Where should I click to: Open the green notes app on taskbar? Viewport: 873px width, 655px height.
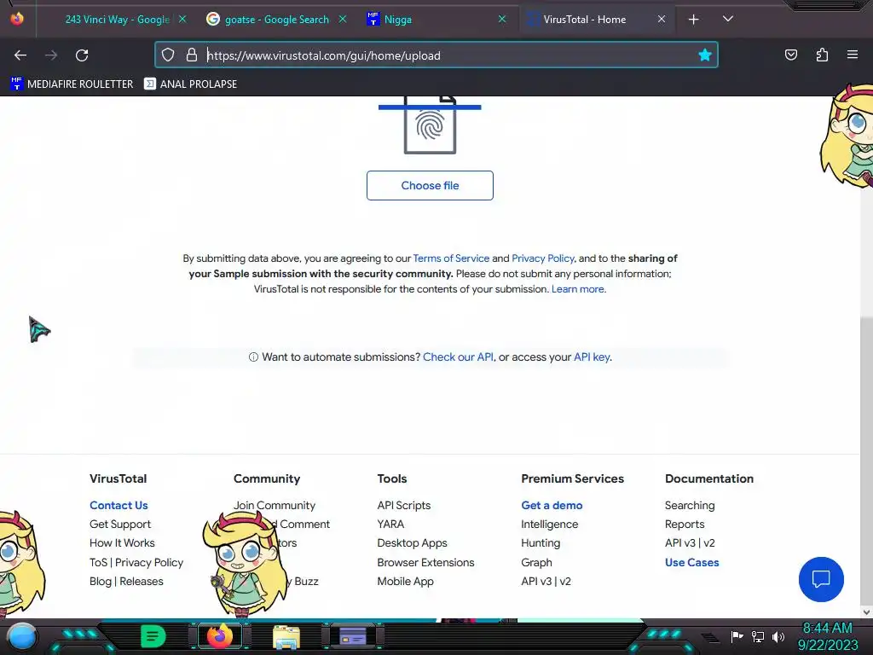click(153, 636)
